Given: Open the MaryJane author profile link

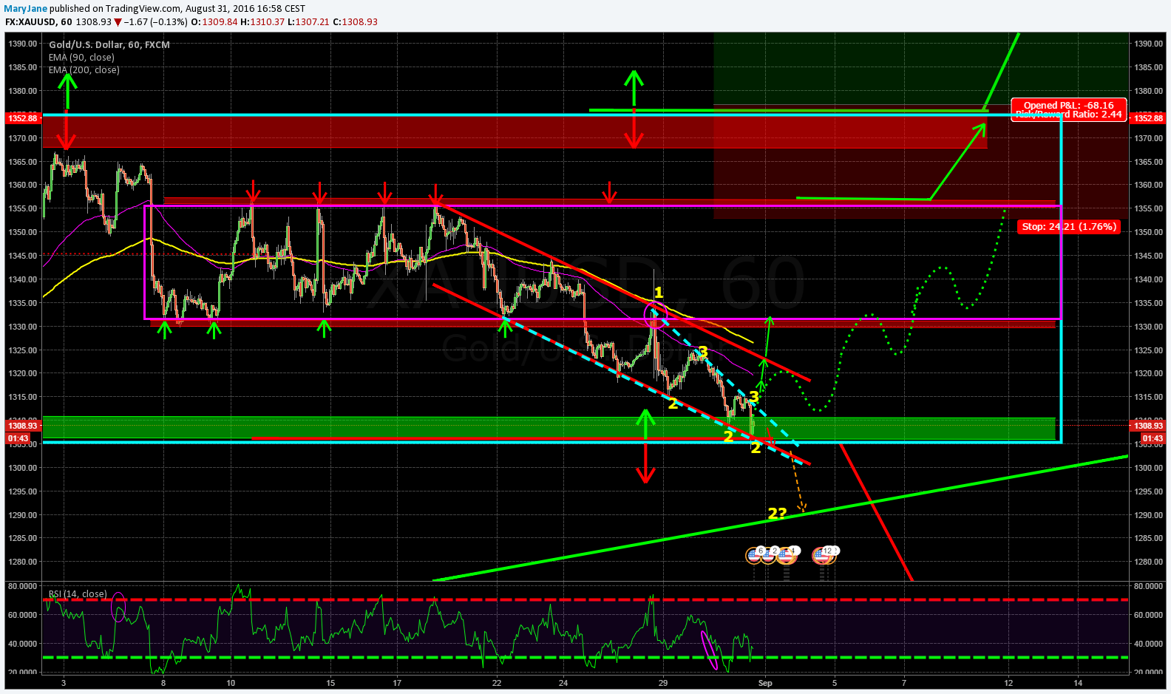Looking at the screenshot, I should (26, 8).
